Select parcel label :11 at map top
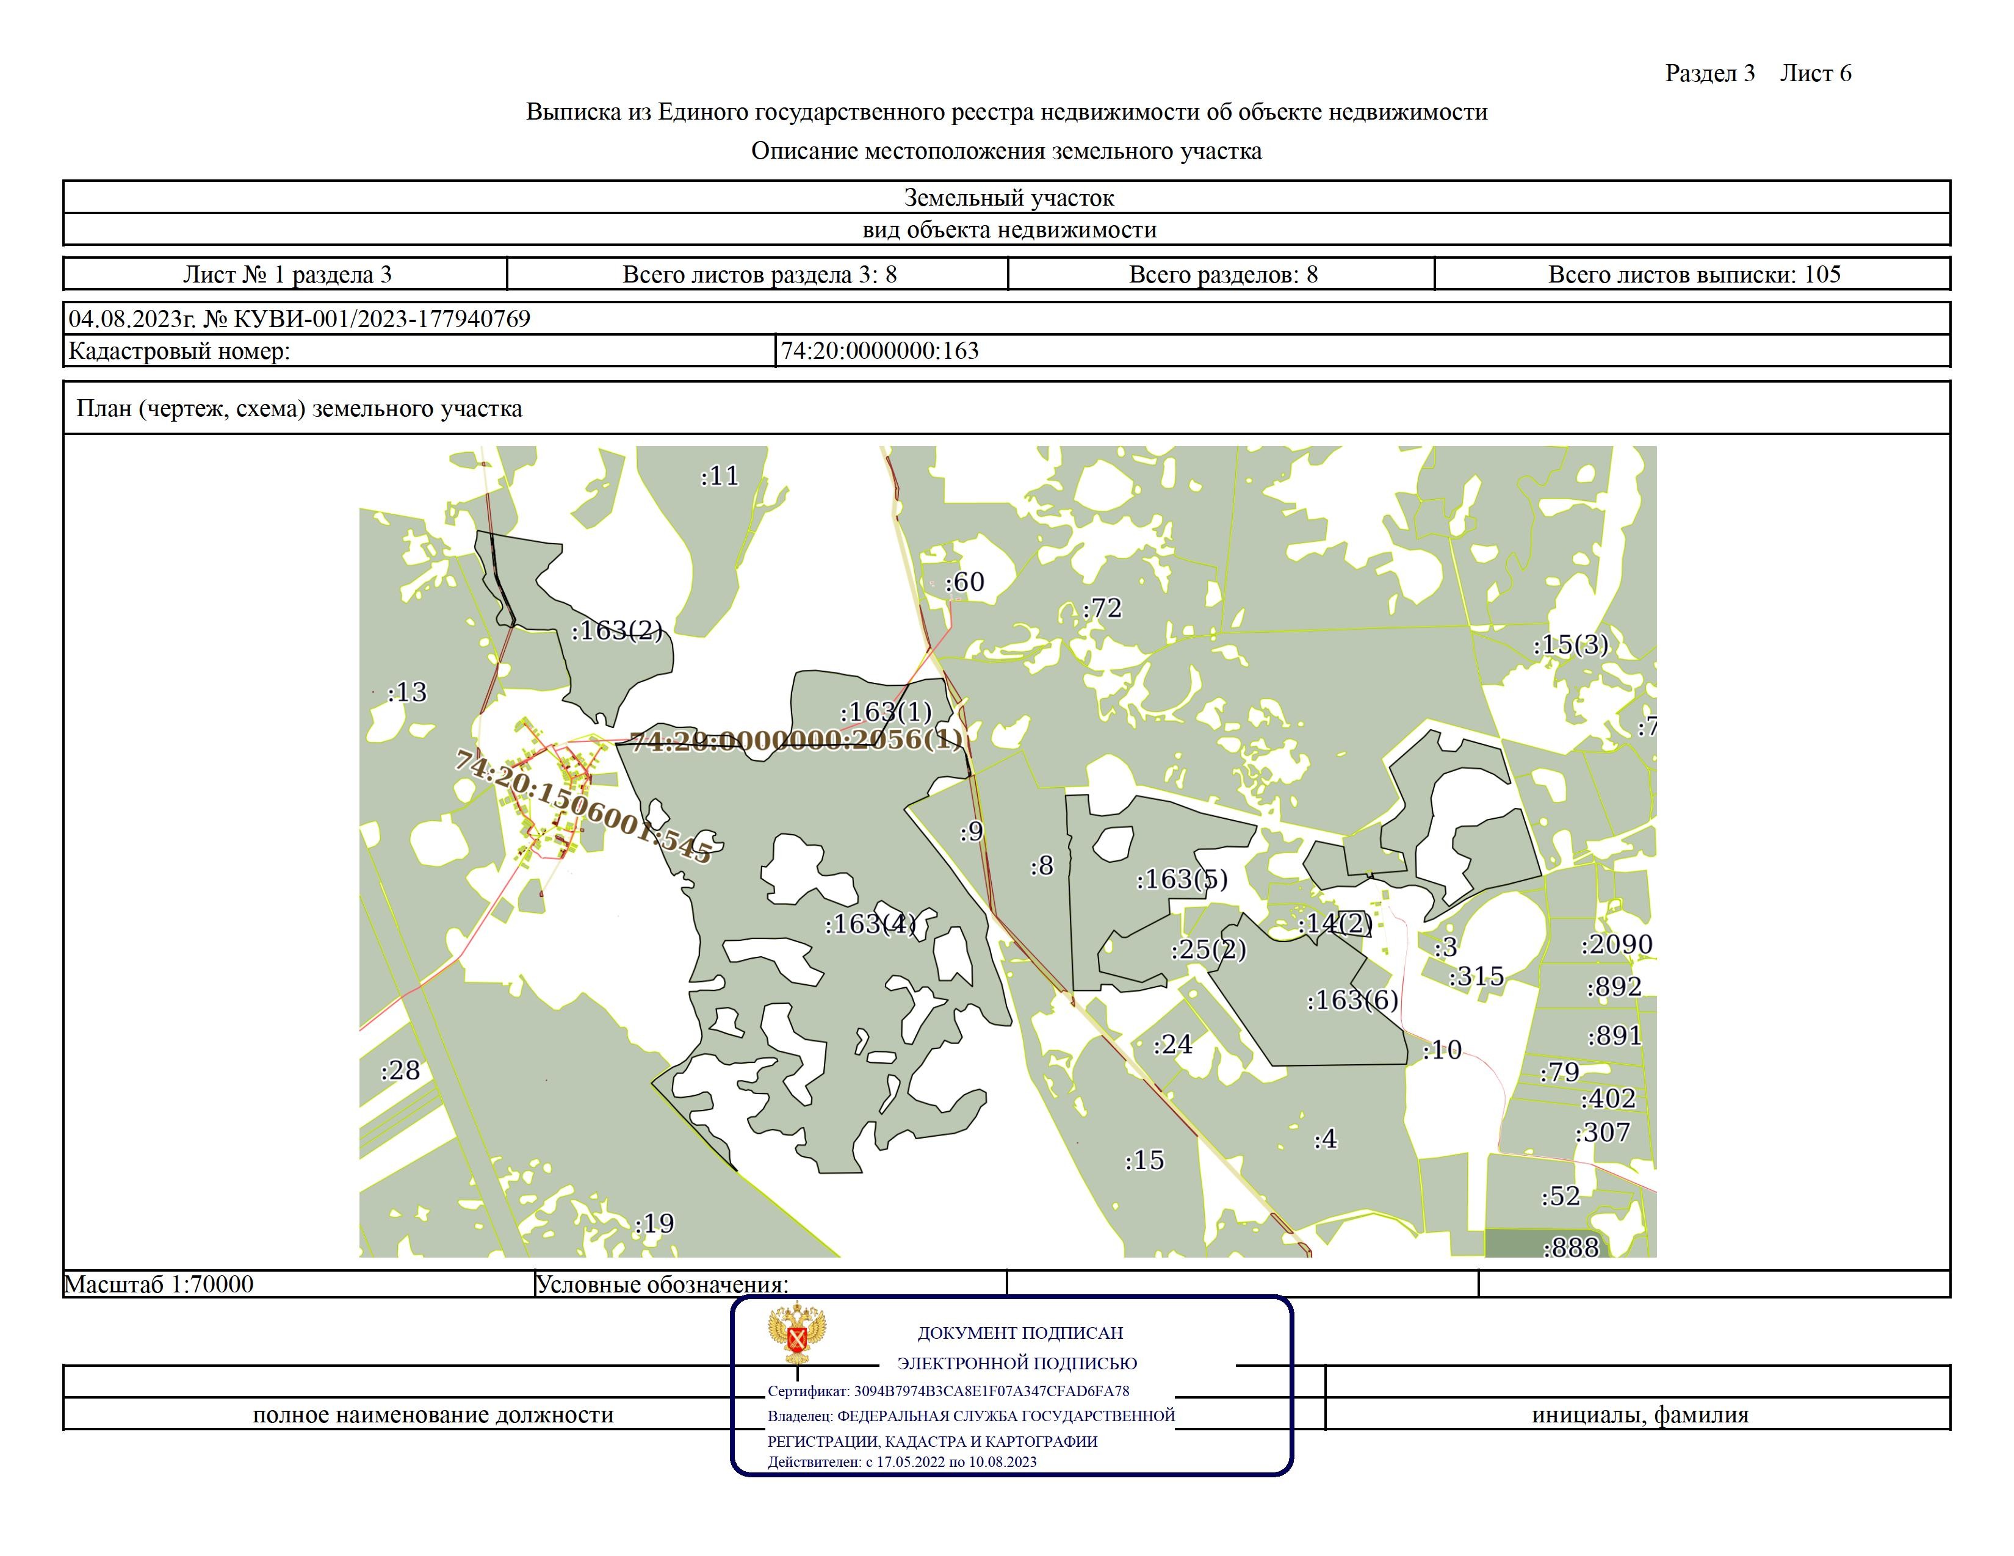This screenshot has width=2014, height=1556. (720, 477)
